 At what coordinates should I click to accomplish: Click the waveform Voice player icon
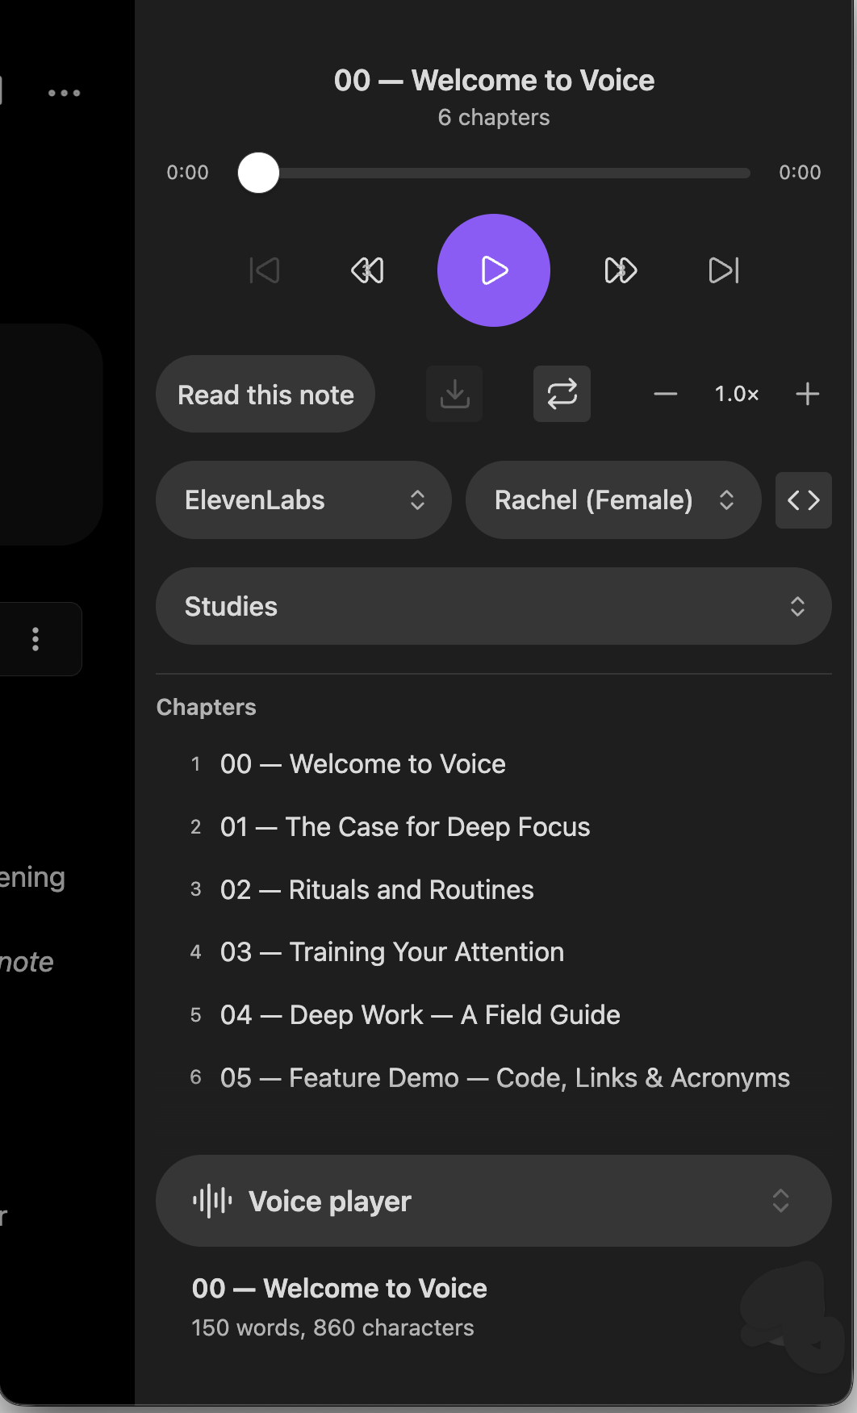pyautogui.click(x=212, y=1201)
